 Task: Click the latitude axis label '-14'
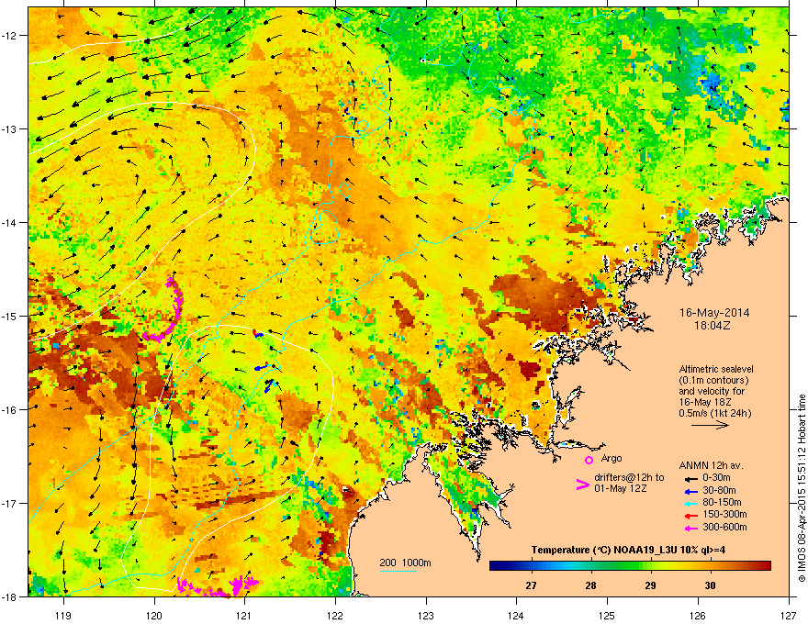tap(9, 222)
